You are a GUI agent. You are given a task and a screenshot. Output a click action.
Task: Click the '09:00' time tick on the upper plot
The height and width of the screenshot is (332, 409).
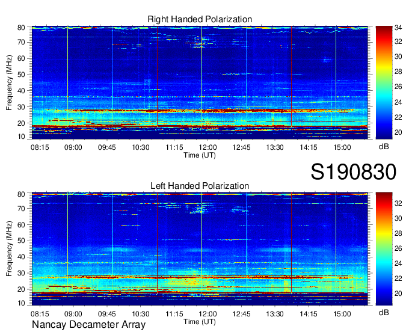73,147
